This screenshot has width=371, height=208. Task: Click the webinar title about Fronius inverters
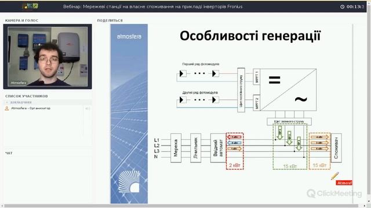[153, 6]
